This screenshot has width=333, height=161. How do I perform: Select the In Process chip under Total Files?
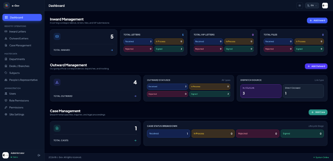(x=309, y=42)
